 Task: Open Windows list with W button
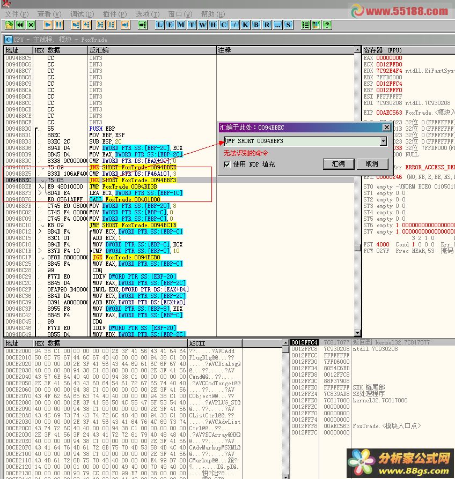tap(203, 25)
